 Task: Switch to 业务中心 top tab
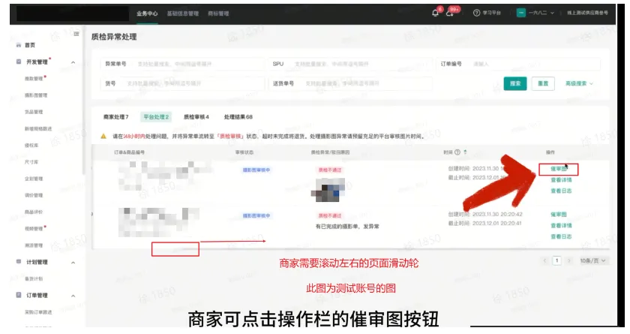pyautogui.click(x=147, y=14)
